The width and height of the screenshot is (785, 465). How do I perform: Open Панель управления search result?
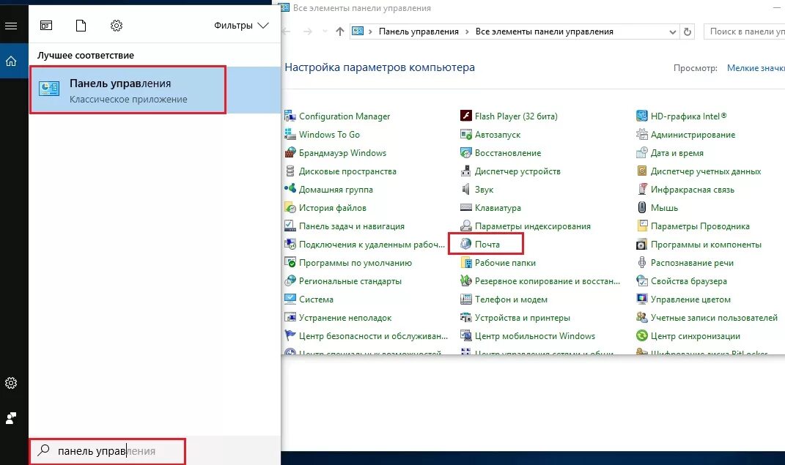tap(155, 91)
